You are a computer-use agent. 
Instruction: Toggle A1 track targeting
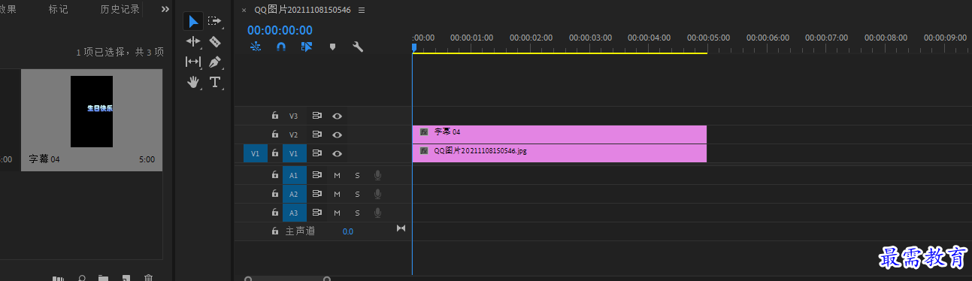pyautogui.click(x=294, y=175)
